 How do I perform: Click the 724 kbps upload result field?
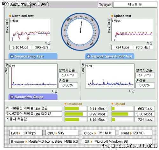pos(122,47)
